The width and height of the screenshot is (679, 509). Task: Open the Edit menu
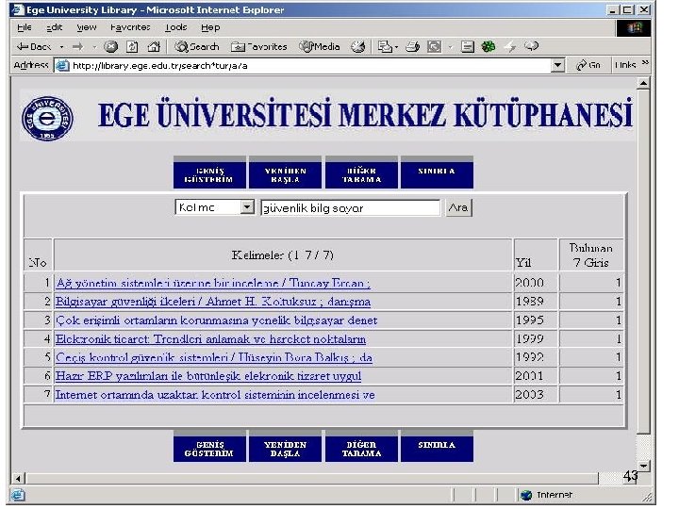coord(54,27)
